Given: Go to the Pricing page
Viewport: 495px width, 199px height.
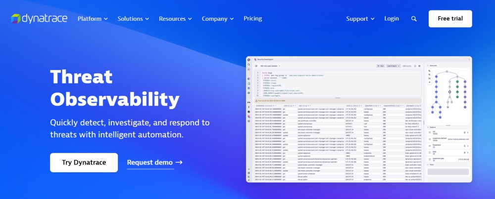Looking at the screenshot, I should pyautogui.click(x=253, y=19).
